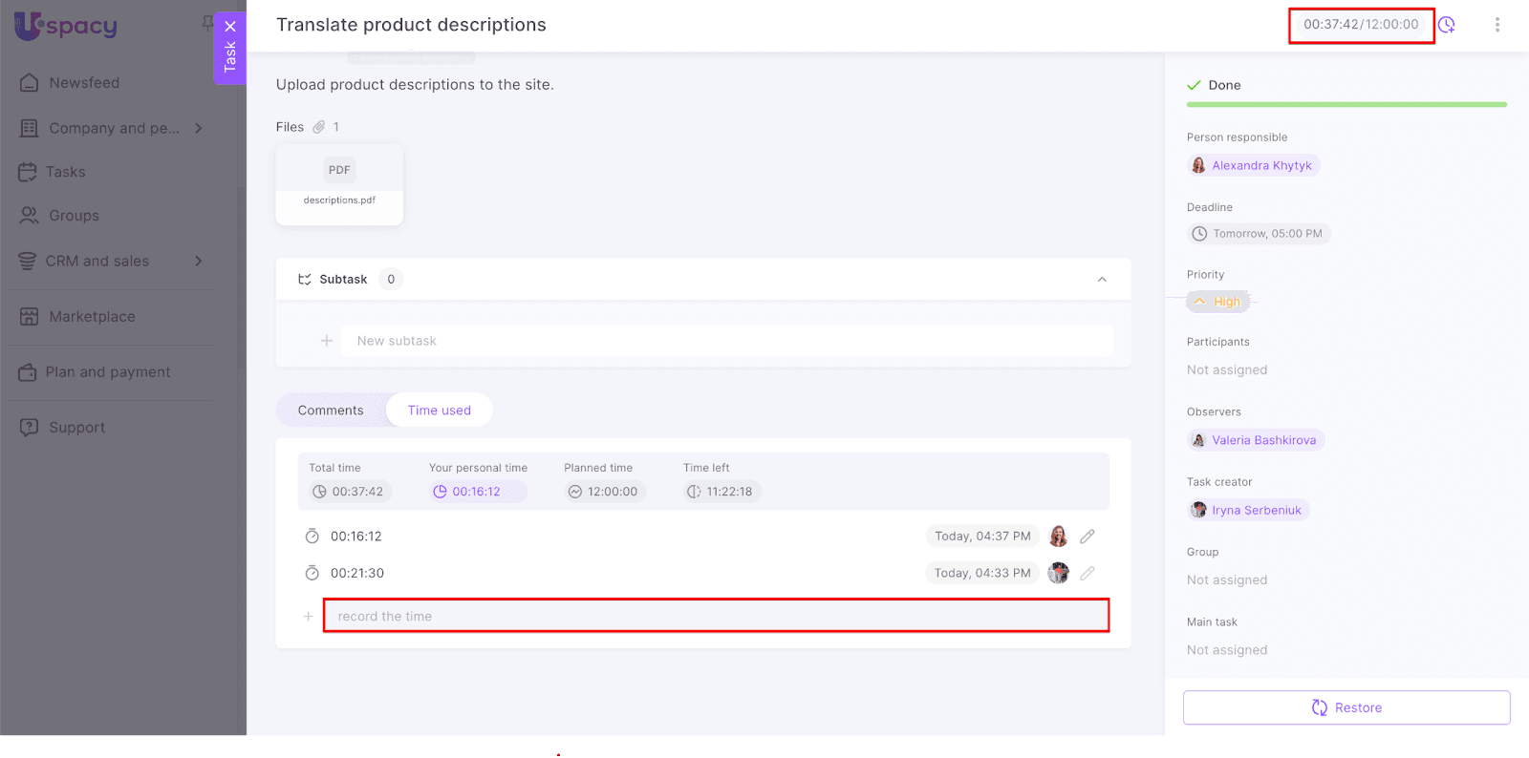Collapse the Subtask section chevron
1529x758 pixels.
tap(1102, 280)
